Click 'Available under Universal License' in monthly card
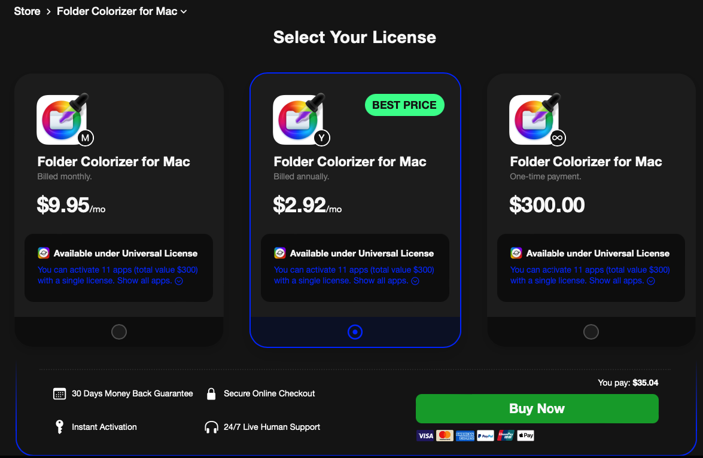 point(126,254)
